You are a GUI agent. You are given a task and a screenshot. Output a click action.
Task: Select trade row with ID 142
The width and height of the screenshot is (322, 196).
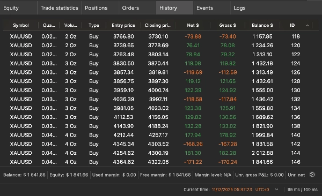161,144
